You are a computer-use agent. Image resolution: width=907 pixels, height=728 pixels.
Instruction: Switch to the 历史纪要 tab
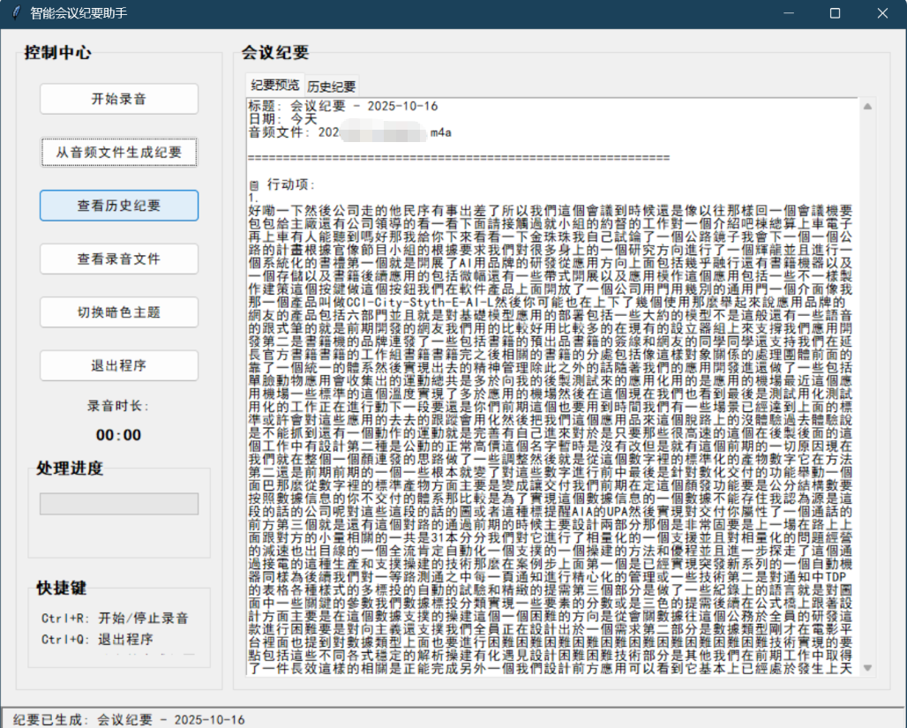coord(332,86)
